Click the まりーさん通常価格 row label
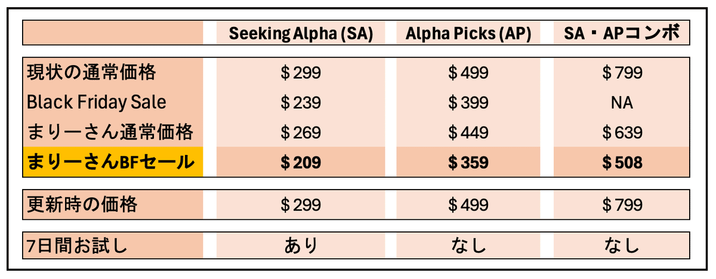This screenshot has height=279, width=716. (x=110, y=132)
